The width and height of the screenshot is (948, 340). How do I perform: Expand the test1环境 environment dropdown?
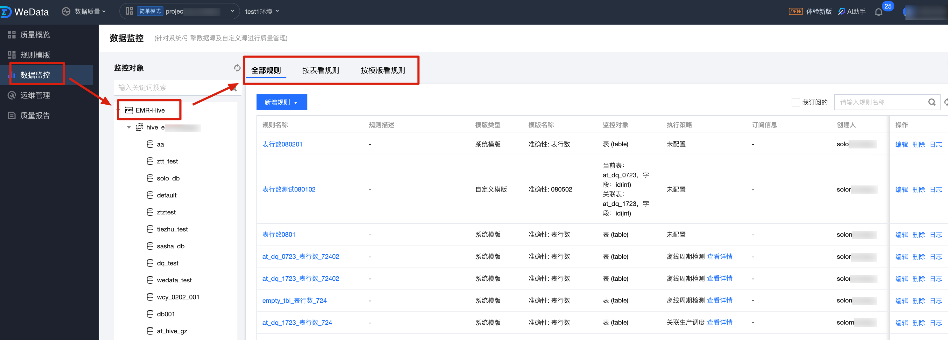click(262, 11)
